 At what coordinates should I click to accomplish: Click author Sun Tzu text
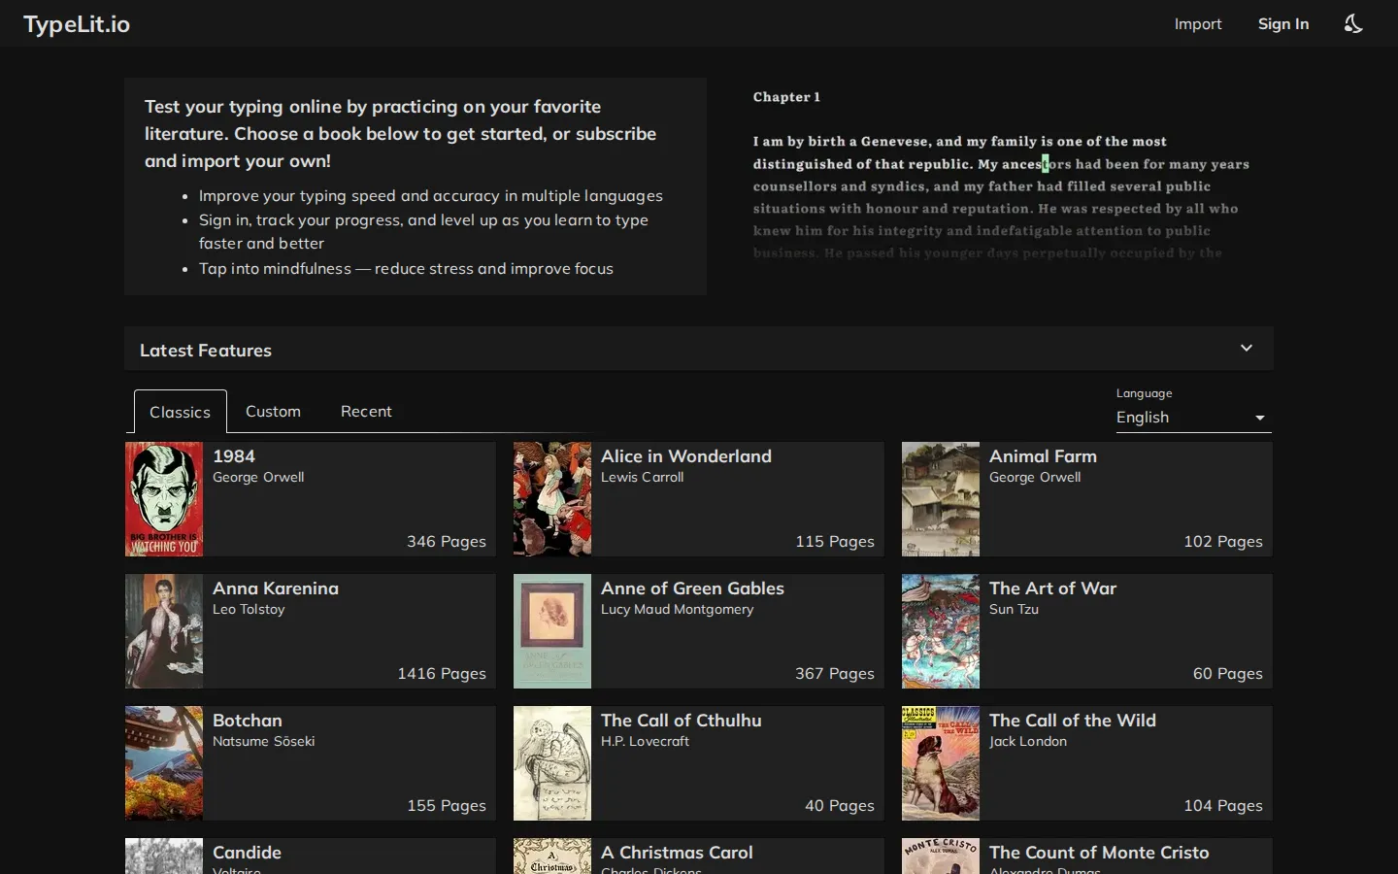click(1014, 610)
